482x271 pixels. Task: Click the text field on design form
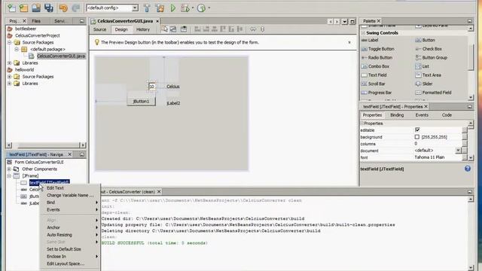[152, 87]
